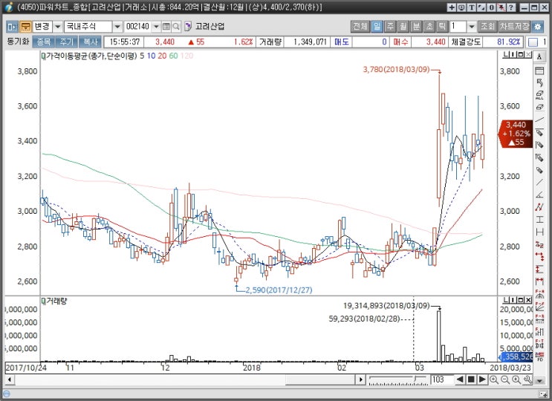
Task: Open the stock code history dropdown
Action: coord(157,27)
